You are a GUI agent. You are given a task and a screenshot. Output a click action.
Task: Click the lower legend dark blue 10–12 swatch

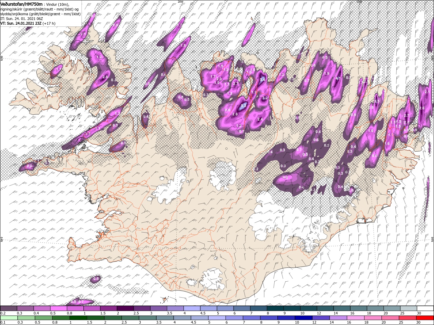point(303,318)
